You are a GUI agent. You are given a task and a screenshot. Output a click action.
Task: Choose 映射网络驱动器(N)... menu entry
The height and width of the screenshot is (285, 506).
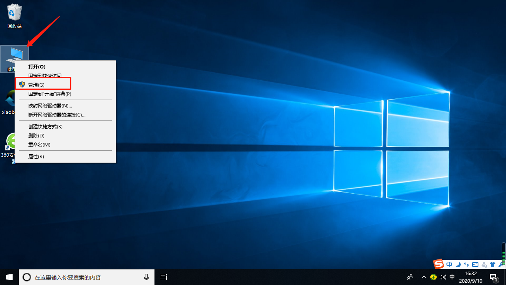click(x=65, y=105)
